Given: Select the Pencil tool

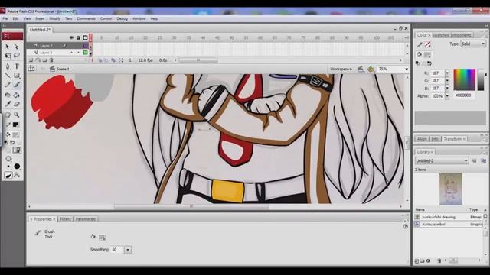Looking at the screenshot, I should coord(8,85).
